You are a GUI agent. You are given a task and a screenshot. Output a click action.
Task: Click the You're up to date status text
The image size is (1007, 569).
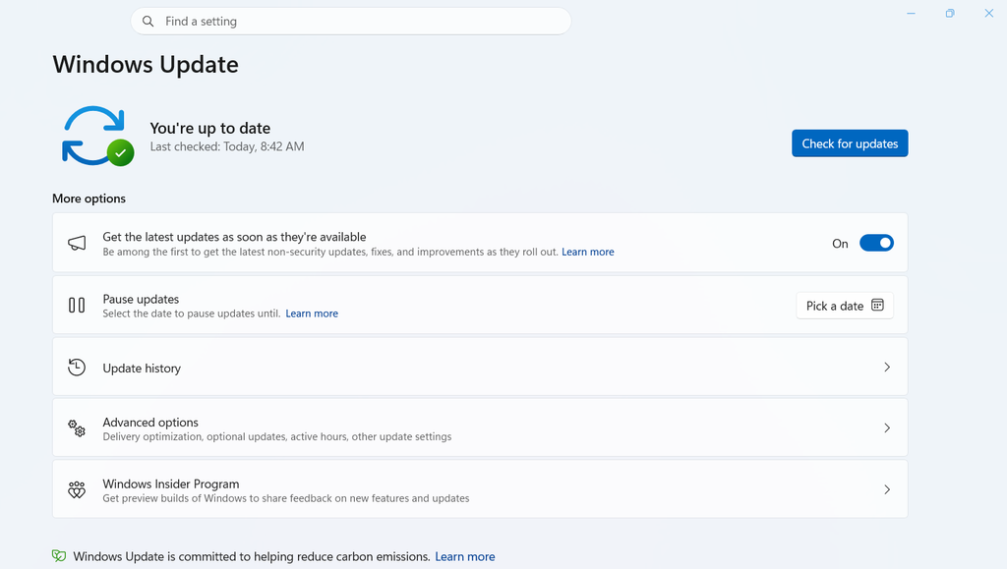[x=210, y=129]
